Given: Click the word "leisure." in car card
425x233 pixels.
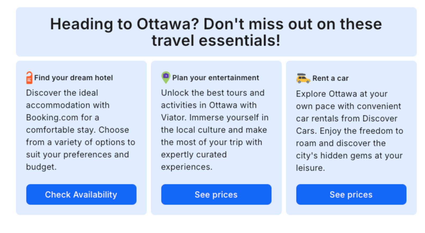Looking at the screenshot, I should [310, 168].
